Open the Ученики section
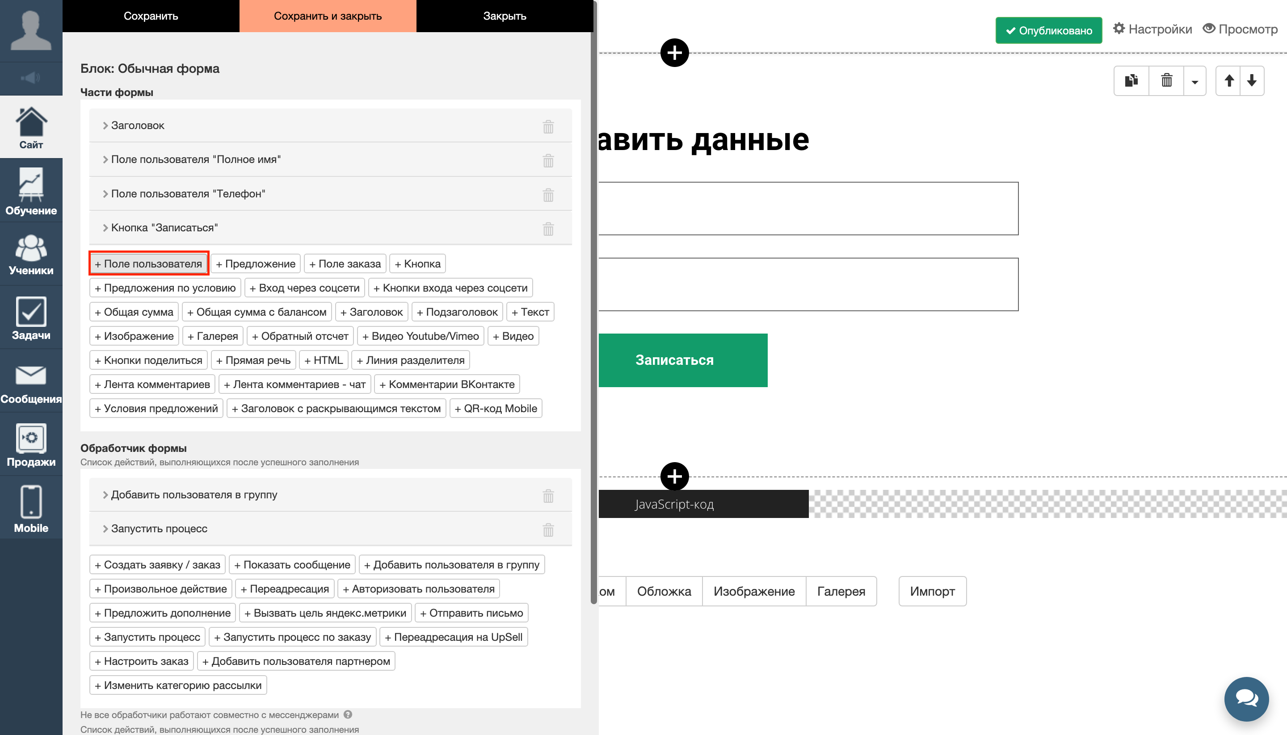Screen dimensions: 1287x735 coord(31,255)
